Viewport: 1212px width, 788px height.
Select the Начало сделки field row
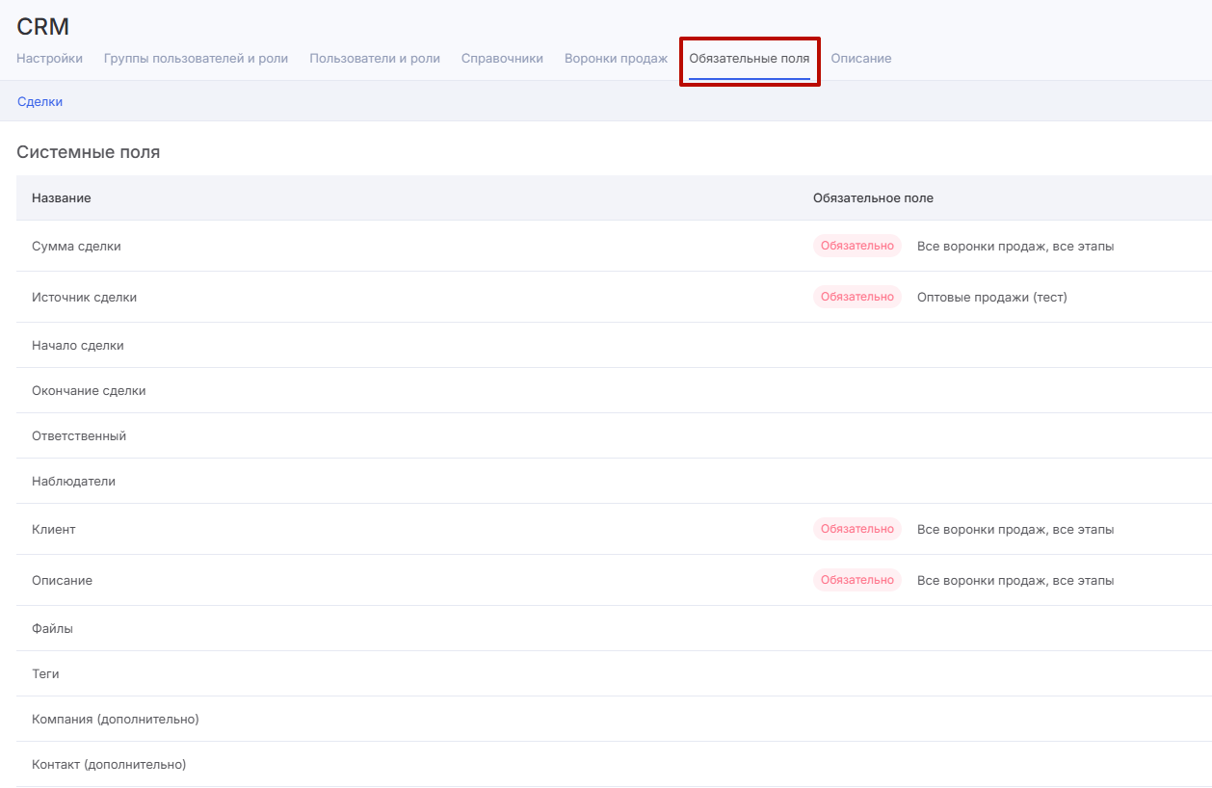tap(78, 345)
